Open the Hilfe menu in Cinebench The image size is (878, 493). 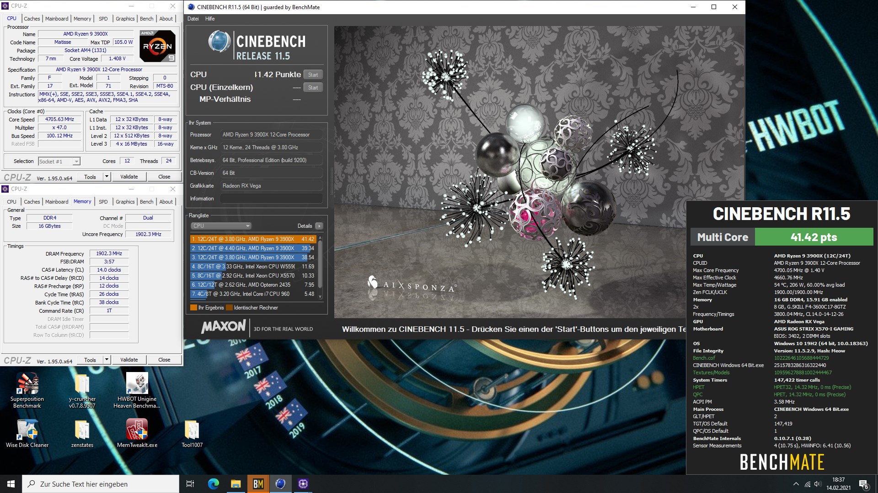210,19
